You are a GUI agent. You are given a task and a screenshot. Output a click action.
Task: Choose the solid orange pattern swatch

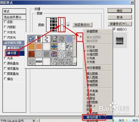pyautogui.click(x=31, y=46)
